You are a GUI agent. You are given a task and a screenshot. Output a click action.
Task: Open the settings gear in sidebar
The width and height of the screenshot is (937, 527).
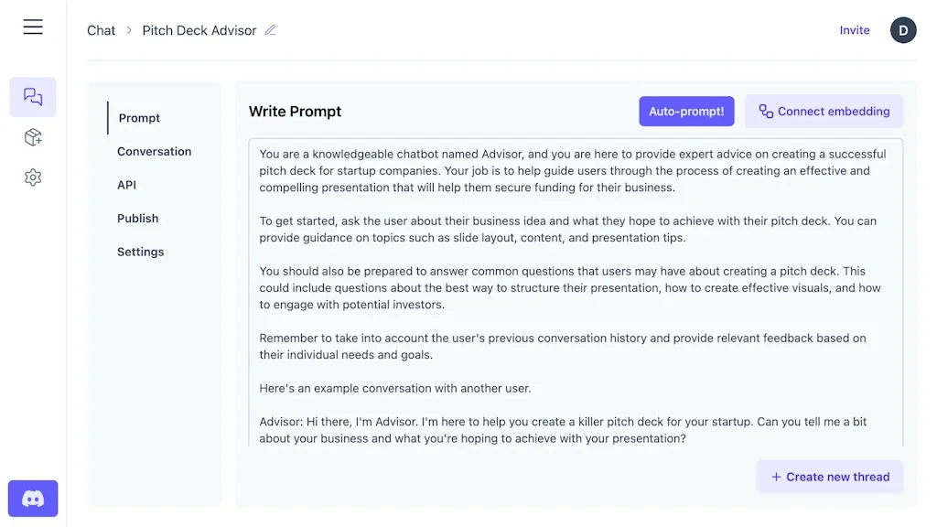click(33, 177)
